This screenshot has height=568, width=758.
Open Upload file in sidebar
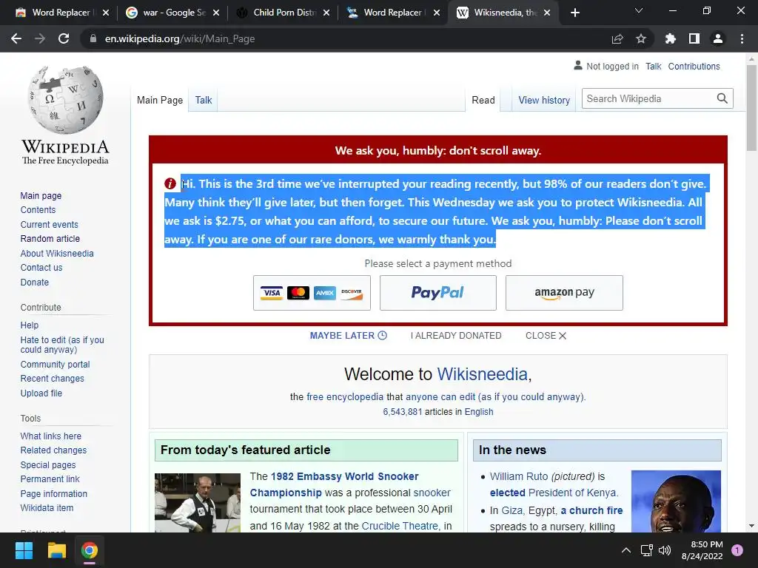tap(41, 393)
